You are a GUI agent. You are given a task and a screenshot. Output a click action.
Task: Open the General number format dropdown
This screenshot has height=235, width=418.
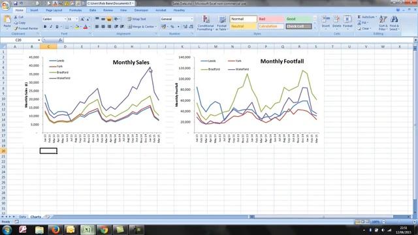(x=191, y=19)
